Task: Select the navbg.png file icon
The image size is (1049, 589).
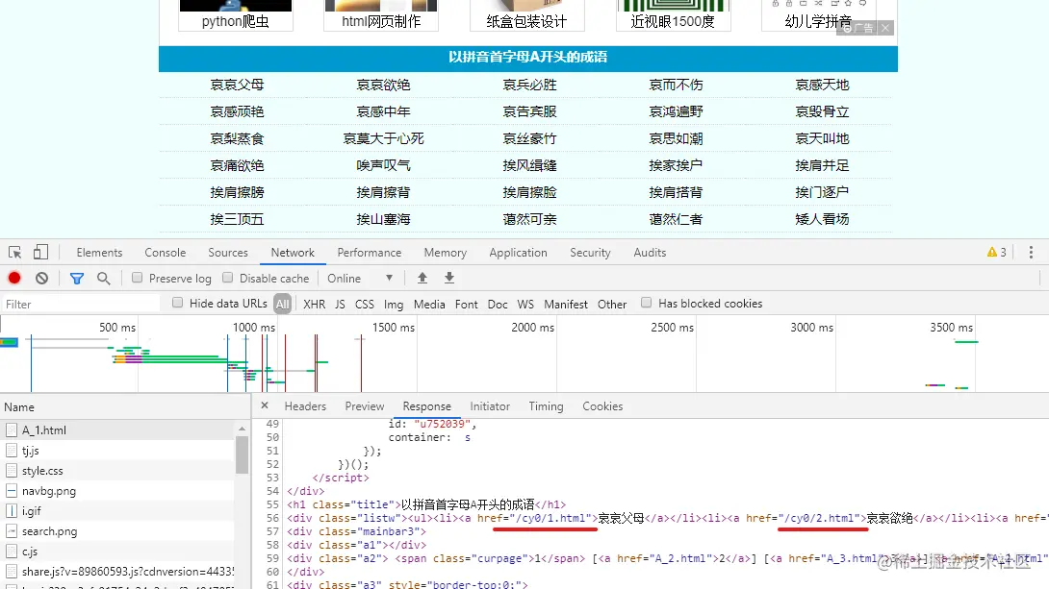Action: [12, 491]
